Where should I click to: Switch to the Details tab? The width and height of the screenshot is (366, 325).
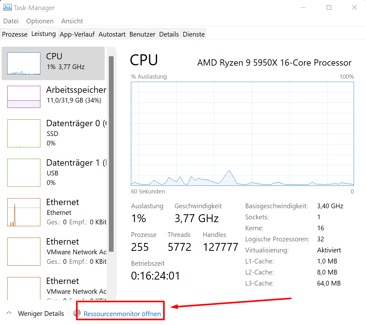coord(169,34)
